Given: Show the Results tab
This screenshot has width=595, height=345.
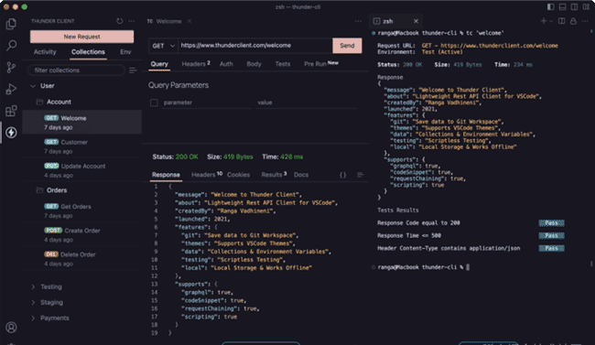Looking at the screenshot, I should click(x=274, y=175).
